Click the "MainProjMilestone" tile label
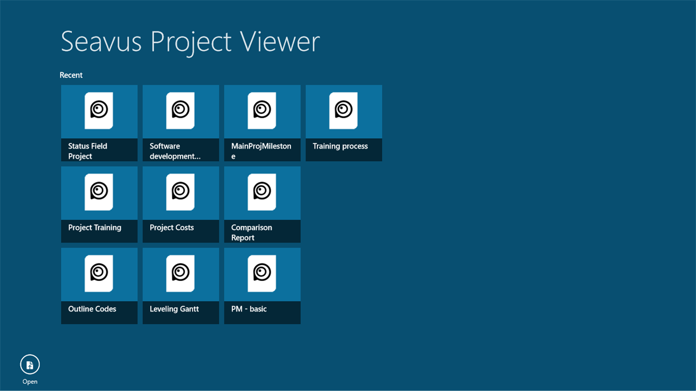Screen dimensions: 696x391 click(261, 151)
